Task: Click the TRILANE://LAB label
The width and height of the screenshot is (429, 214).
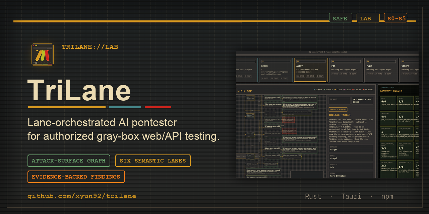Action: (x=90, y=47)
